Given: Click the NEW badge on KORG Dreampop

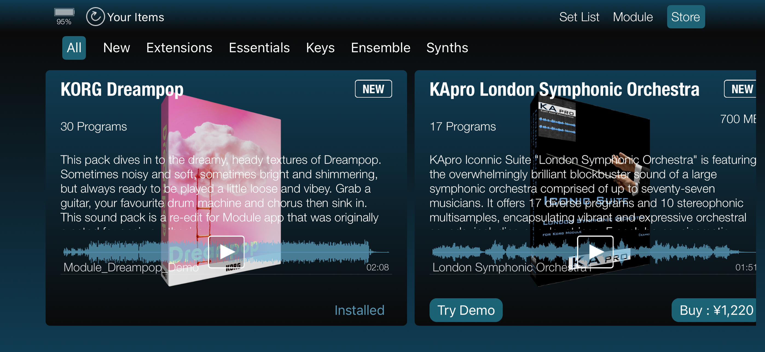Looking at the screenshot, I should pos(373,89).
